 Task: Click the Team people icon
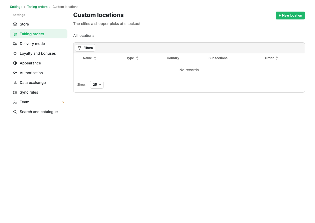15,102
